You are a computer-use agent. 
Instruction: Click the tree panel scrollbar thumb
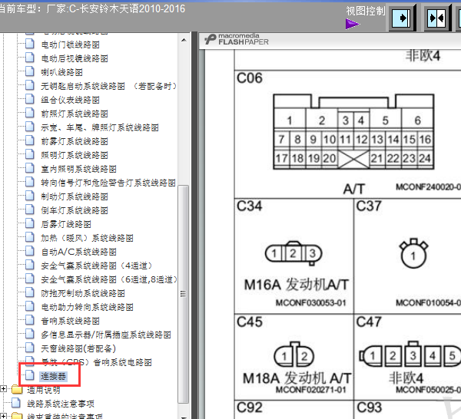pyautogui.click(x=183, y=294)
